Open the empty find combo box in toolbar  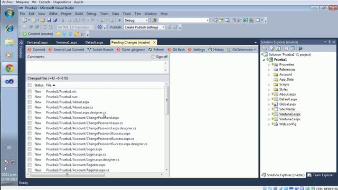pyautogui.click(x=184, y=20)
